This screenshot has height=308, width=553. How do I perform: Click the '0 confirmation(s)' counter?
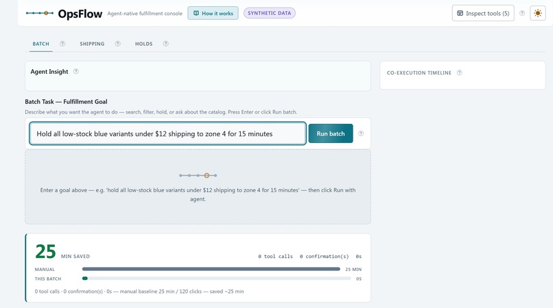pyautogui.click(x=324, y=256)
